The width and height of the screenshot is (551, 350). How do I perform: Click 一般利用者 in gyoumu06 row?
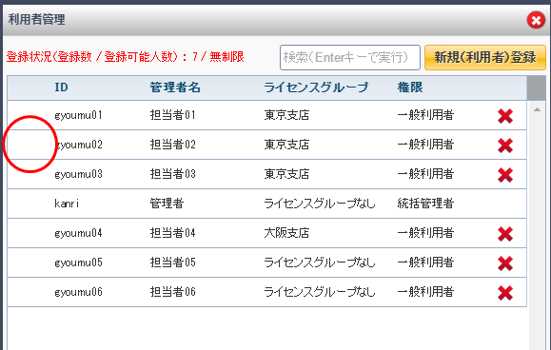pos(425,292)
